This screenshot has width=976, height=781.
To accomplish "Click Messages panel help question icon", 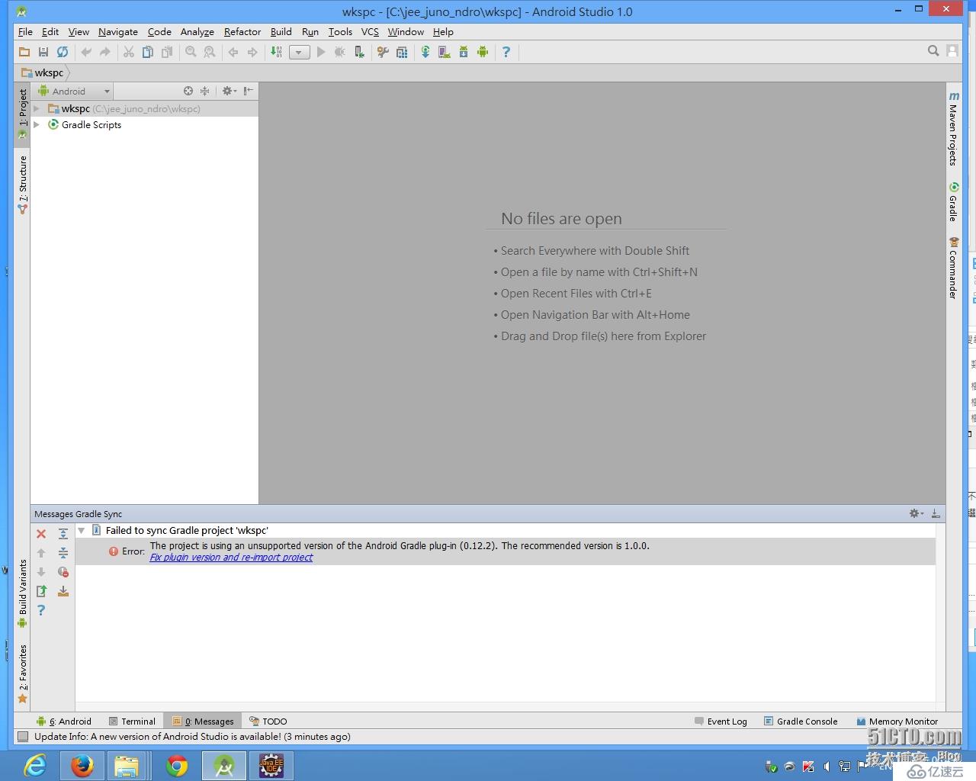I will pos(41,610).
